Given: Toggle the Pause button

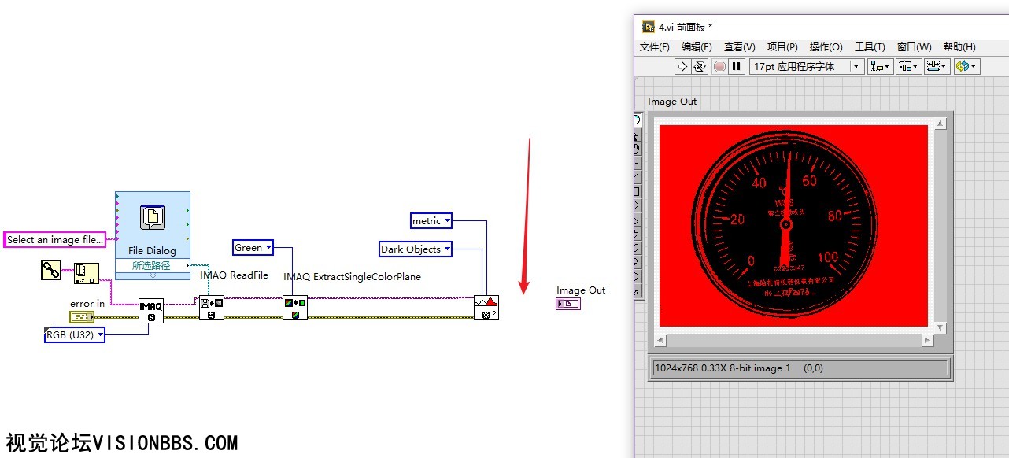Looking at the screenshot, I should pos(737,67).
